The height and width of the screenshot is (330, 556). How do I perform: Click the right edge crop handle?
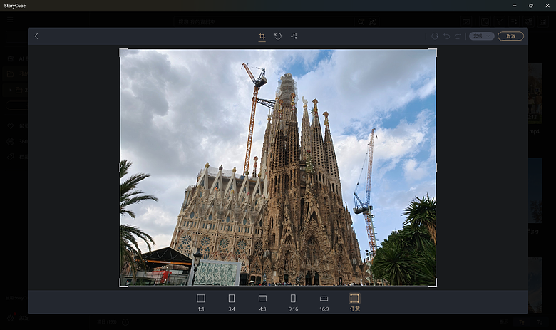[x=436, y=167]
